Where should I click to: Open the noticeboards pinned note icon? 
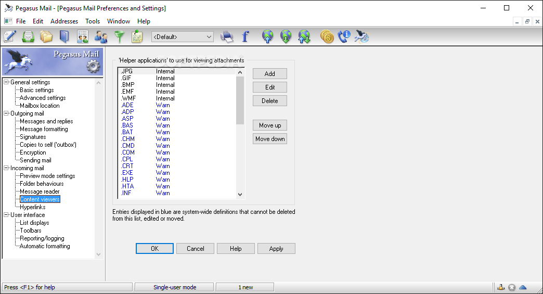(x=137, y=36)
